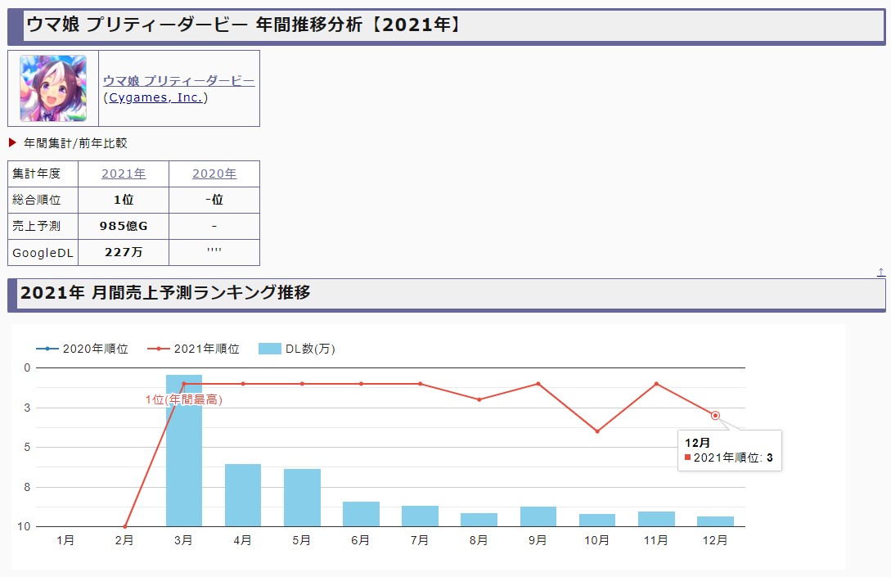The height and width of the screenshot is (577, 891).
Task: Click the 12月 tooltip showing 2021年順位: 3
Action: click(730, 450)
